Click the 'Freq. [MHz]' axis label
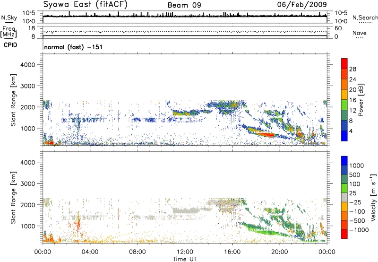This screenshot has width=378, height=262. [9, 32]
